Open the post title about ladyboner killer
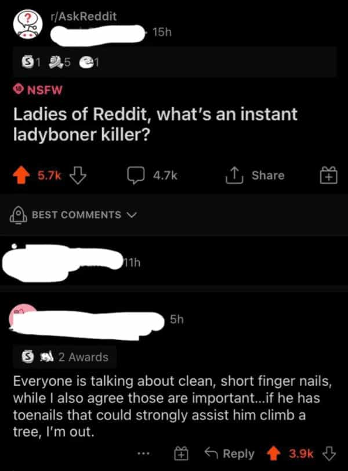Screen dimensions: 348x471 (x=155, y=124)
